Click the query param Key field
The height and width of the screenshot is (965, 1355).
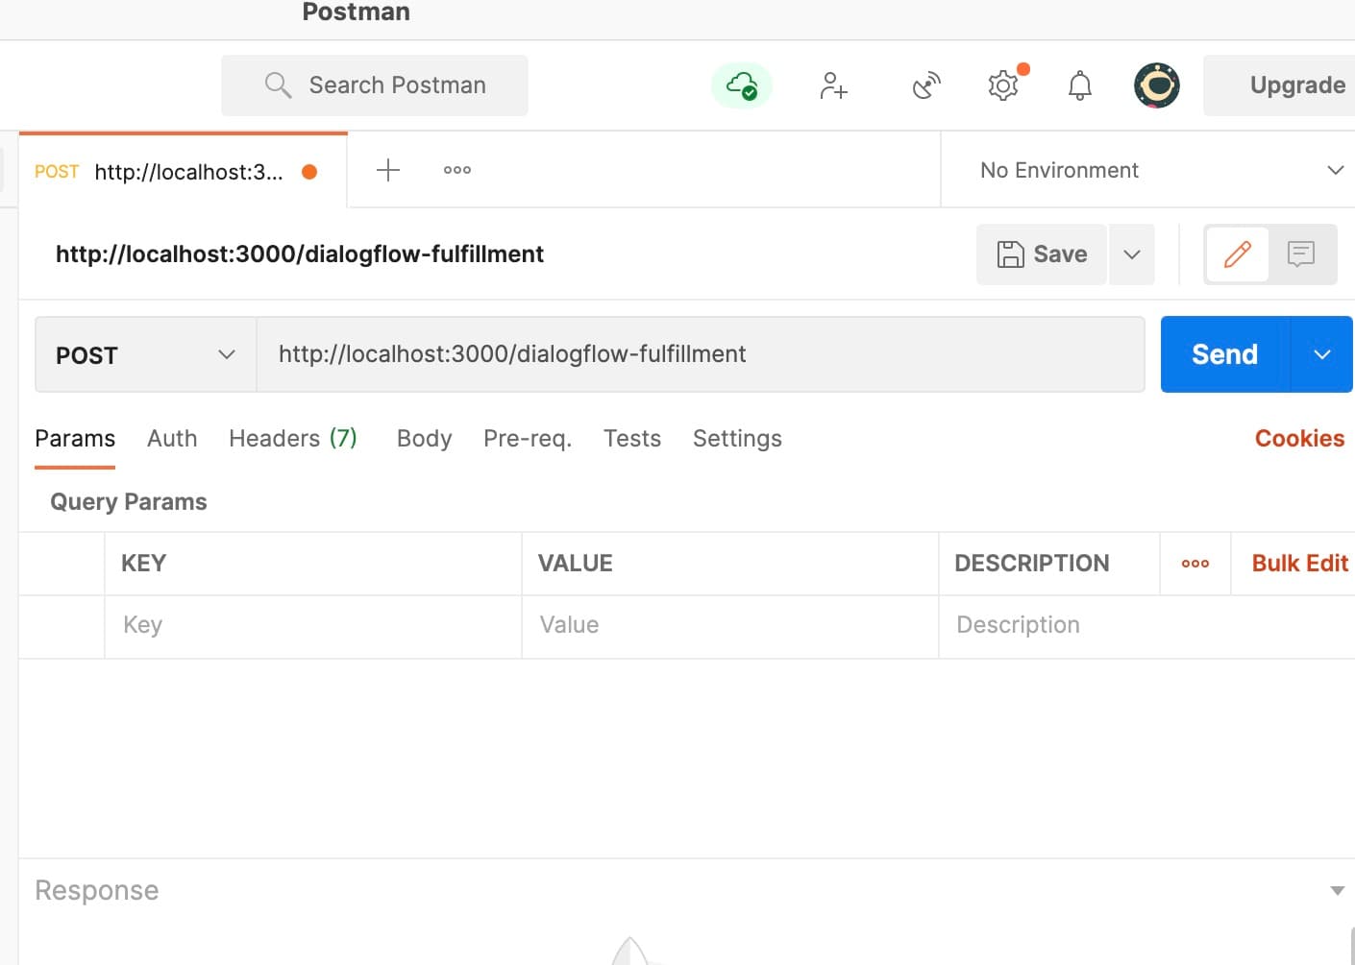tap(313, 626)
